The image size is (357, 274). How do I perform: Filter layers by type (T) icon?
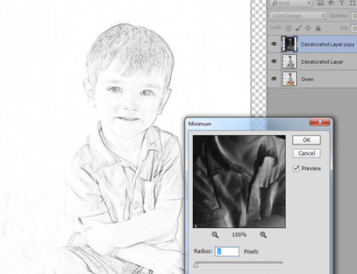[341, 3]
